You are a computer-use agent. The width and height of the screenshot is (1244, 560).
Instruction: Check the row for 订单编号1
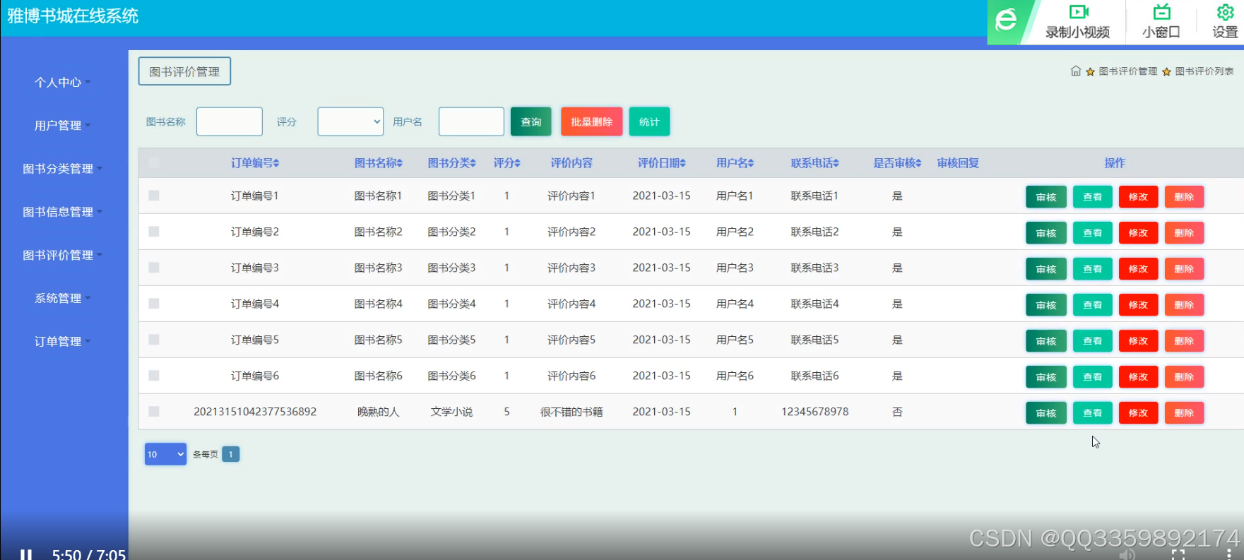(x=154, y=196)
